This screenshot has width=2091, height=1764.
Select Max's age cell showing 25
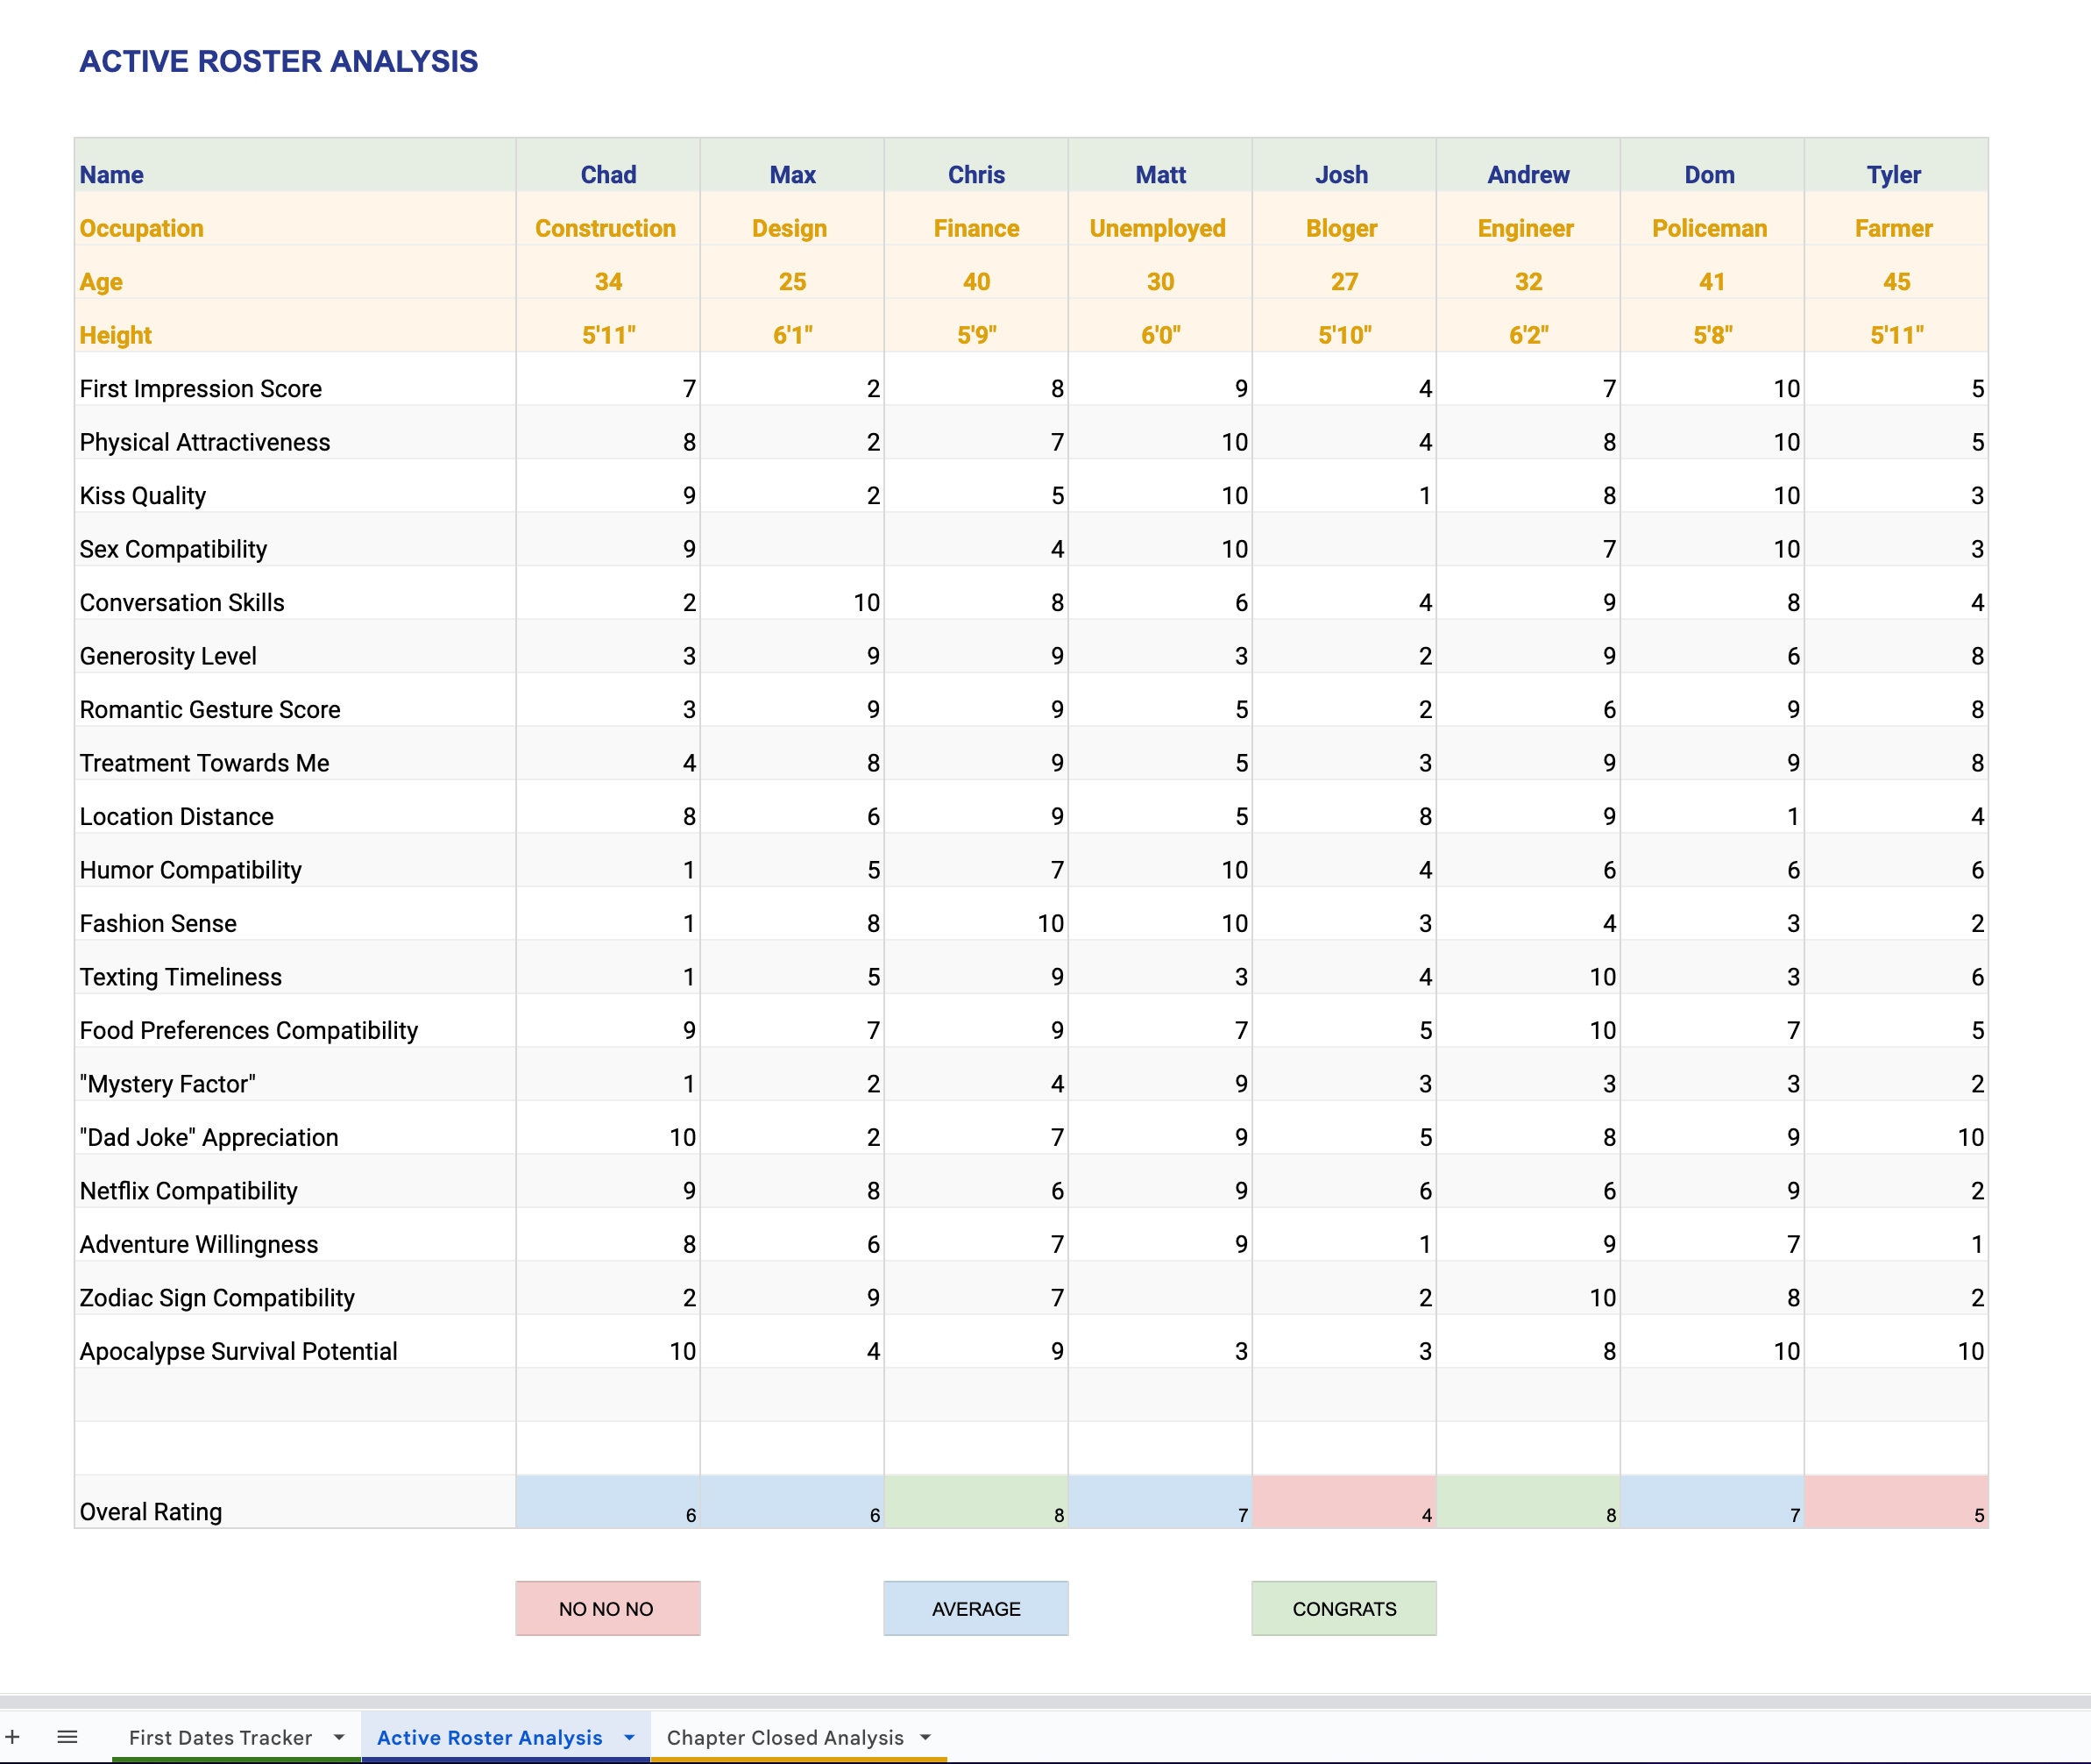point(790,281)
